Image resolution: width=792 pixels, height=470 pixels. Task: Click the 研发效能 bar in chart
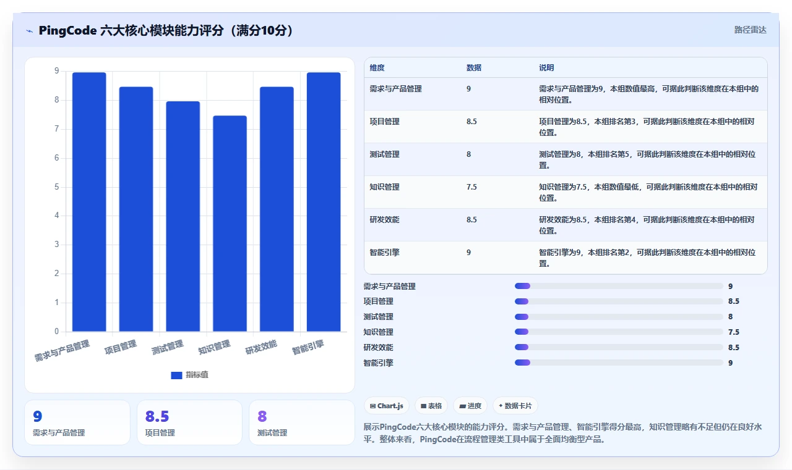coord(277,209)
